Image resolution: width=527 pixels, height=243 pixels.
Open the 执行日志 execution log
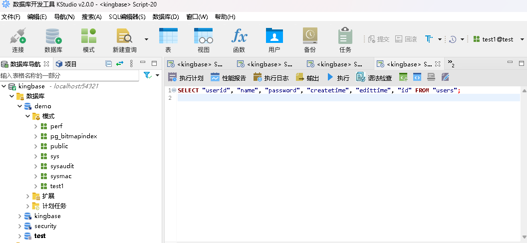[x=271, y=78]
